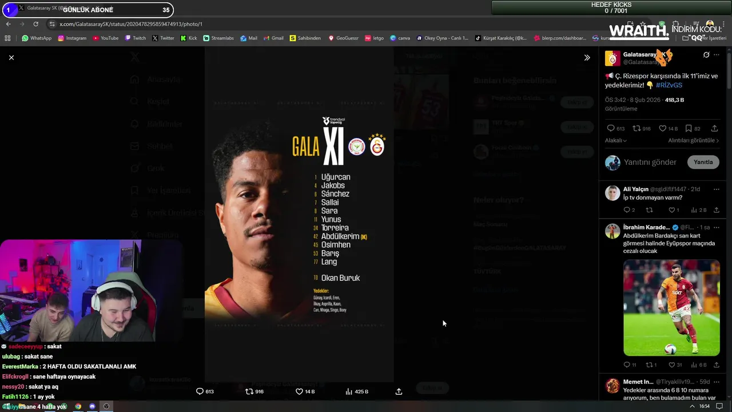The width and height of the screenshot is (732, 412).
Task: Open the letgo bookmark
Action: pyautogui.click(x=374, y=38)
